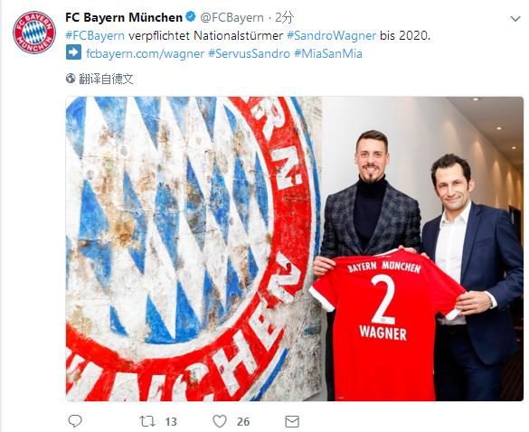Click 翻译自德文 translate text
This screenshot has width=529, height=432.
pos(106,79)
